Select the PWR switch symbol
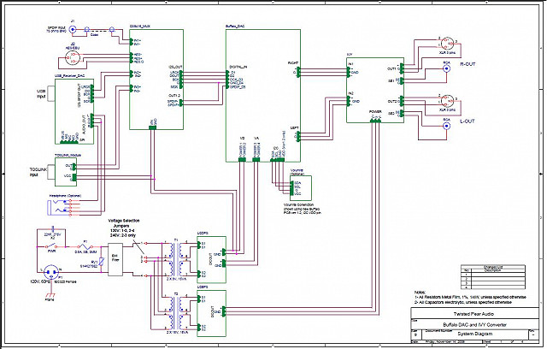Screen dimensions: 547x349 (52, 246)
